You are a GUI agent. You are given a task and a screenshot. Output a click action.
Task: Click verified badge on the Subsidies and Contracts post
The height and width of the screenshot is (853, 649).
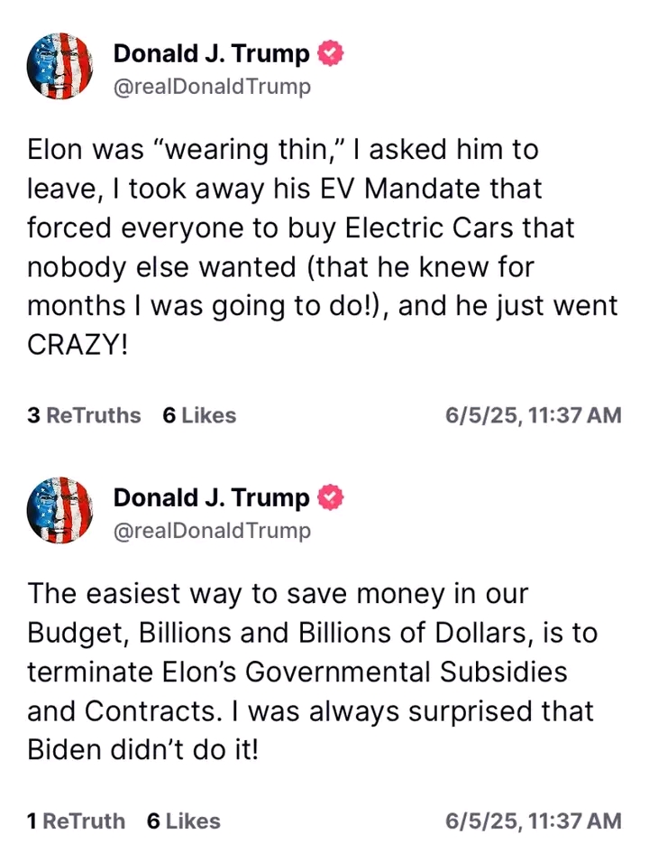[331, 497]
